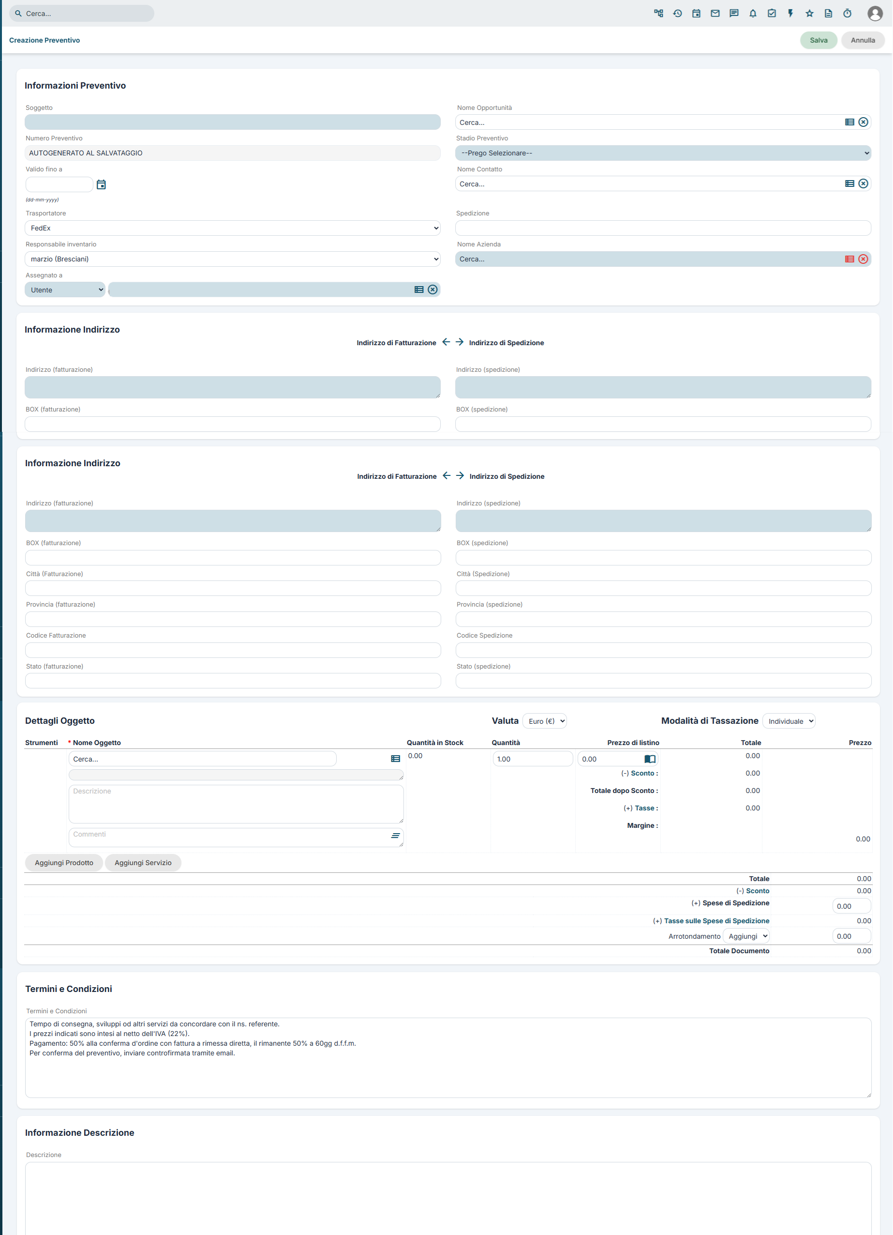Open the history clock icon in toolbar
The width and height of the screenshot is (893, 1235).
677,14
